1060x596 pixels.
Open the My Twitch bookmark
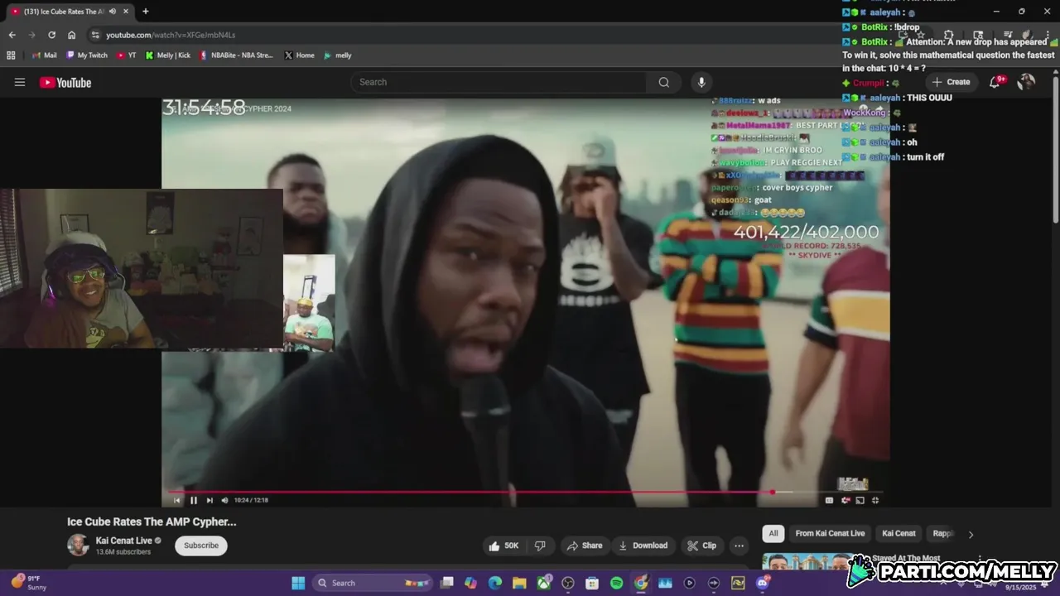tap(86, 55)
